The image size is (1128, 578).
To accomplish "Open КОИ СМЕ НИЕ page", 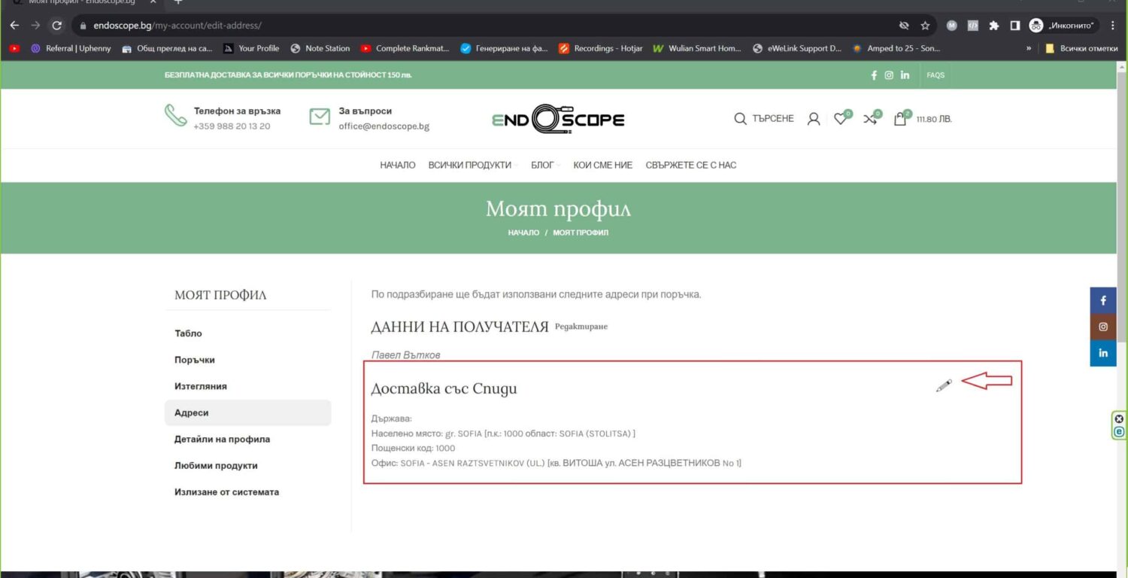I will [603, 165].
